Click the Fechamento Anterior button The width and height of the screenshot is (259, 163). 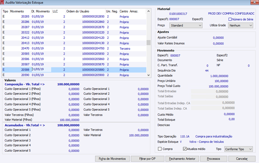coord(182,159)
